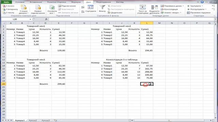Viewport: 218px width, 122px height.
Task: Select the cell with 139,60
Action: [59, 50]
